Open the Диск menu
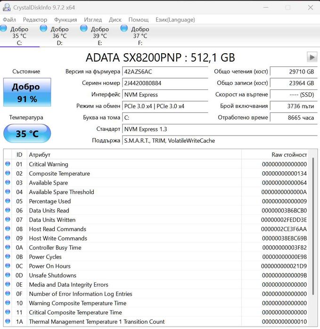 click(115, 20)
